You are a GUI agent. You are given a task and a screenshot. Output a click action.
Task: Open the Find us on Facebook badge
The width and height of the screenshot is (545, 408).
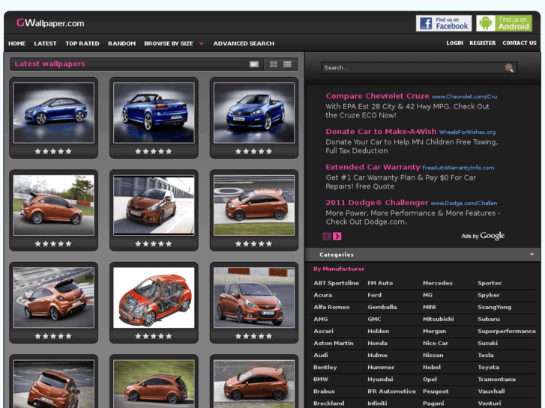(444, 23)
